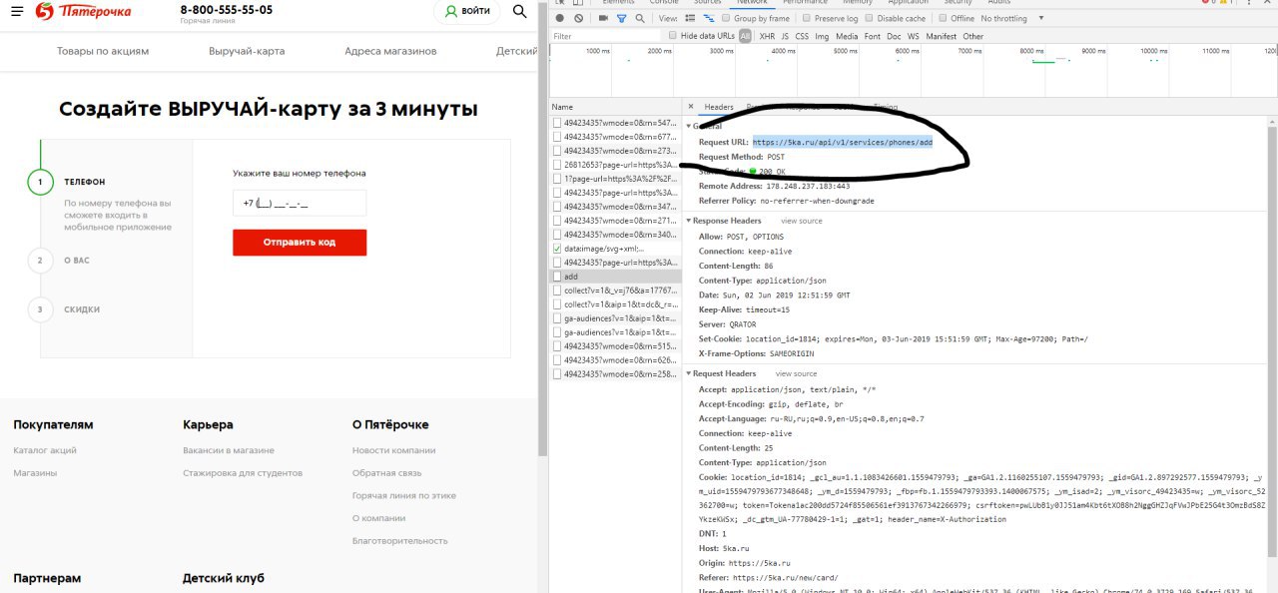This screenshot has height=593, width=1278.
Task: Open Новости компании link
Action: coord(394,450)
